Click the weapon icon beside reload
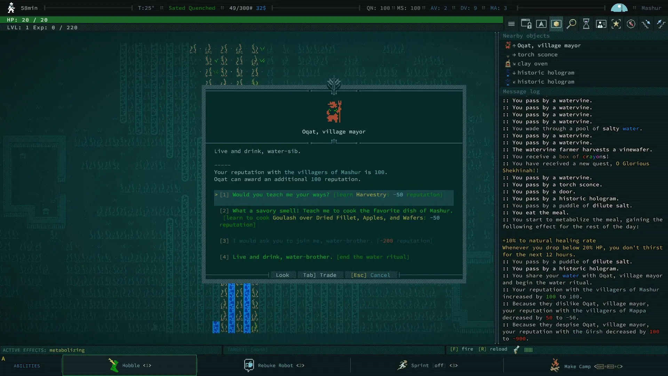This screenshot has width=668, height=376. [517, 350]
